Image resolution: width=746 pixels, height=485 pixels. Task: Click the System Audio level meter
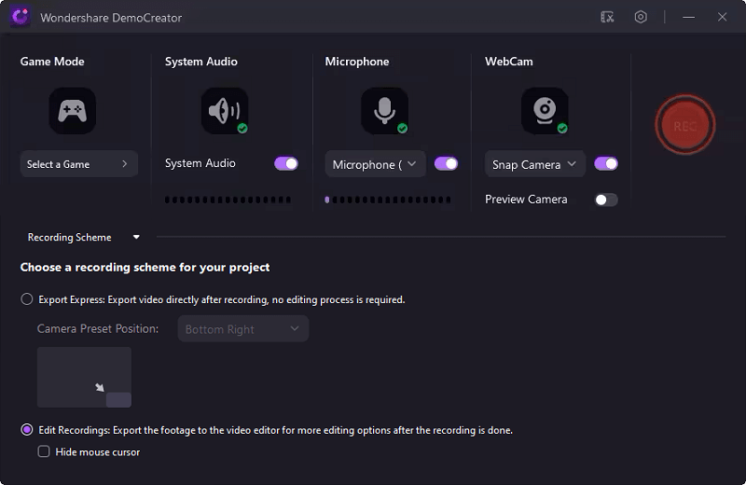click(x=228, y=200)
